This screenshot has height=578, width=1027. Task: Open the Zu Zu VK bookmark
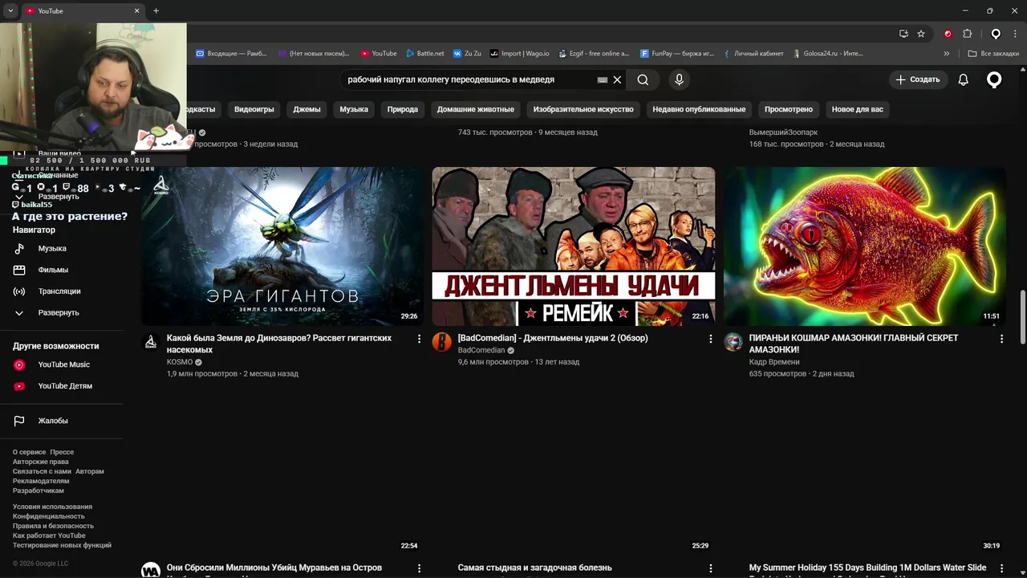pos(467,54)
